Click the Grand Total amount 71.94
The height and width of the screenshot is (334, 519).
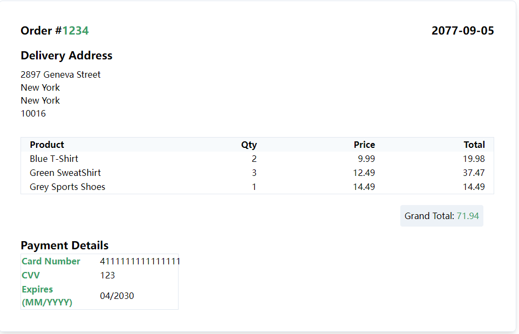click(x=468, y=216)
